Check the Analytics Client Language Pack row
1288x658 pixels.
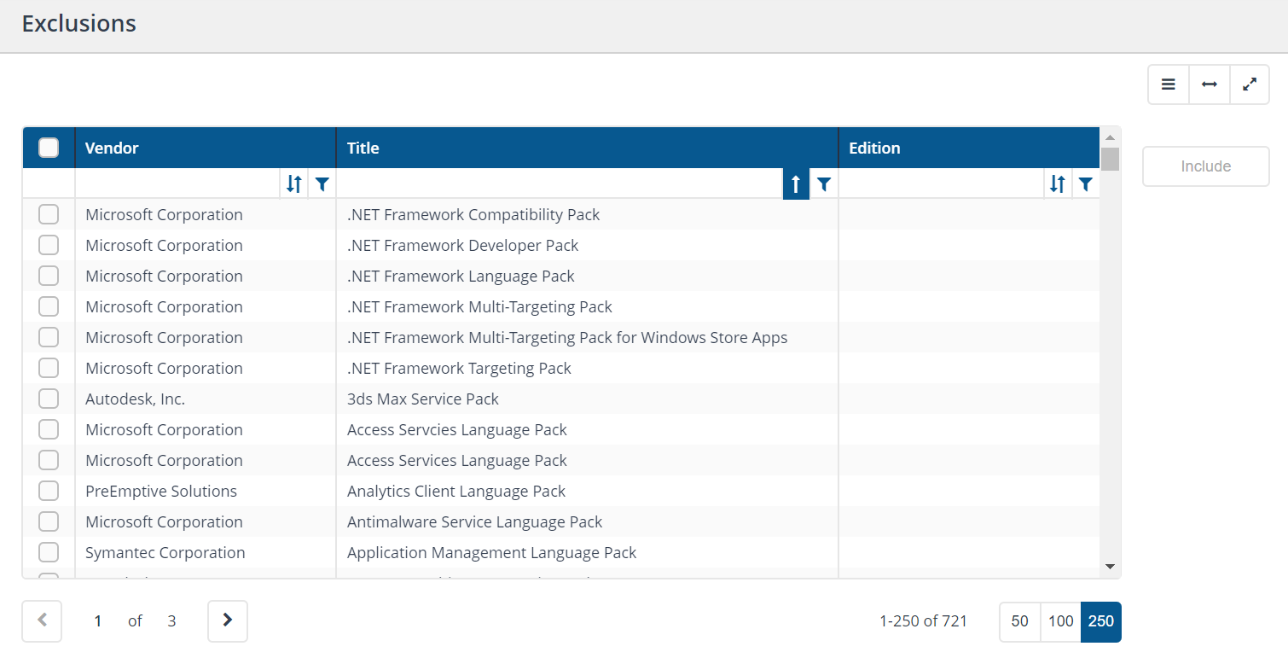[49, 491]
